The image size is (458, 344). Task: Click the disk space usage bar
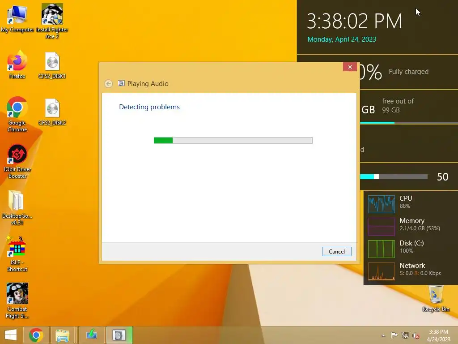point(409,123)
